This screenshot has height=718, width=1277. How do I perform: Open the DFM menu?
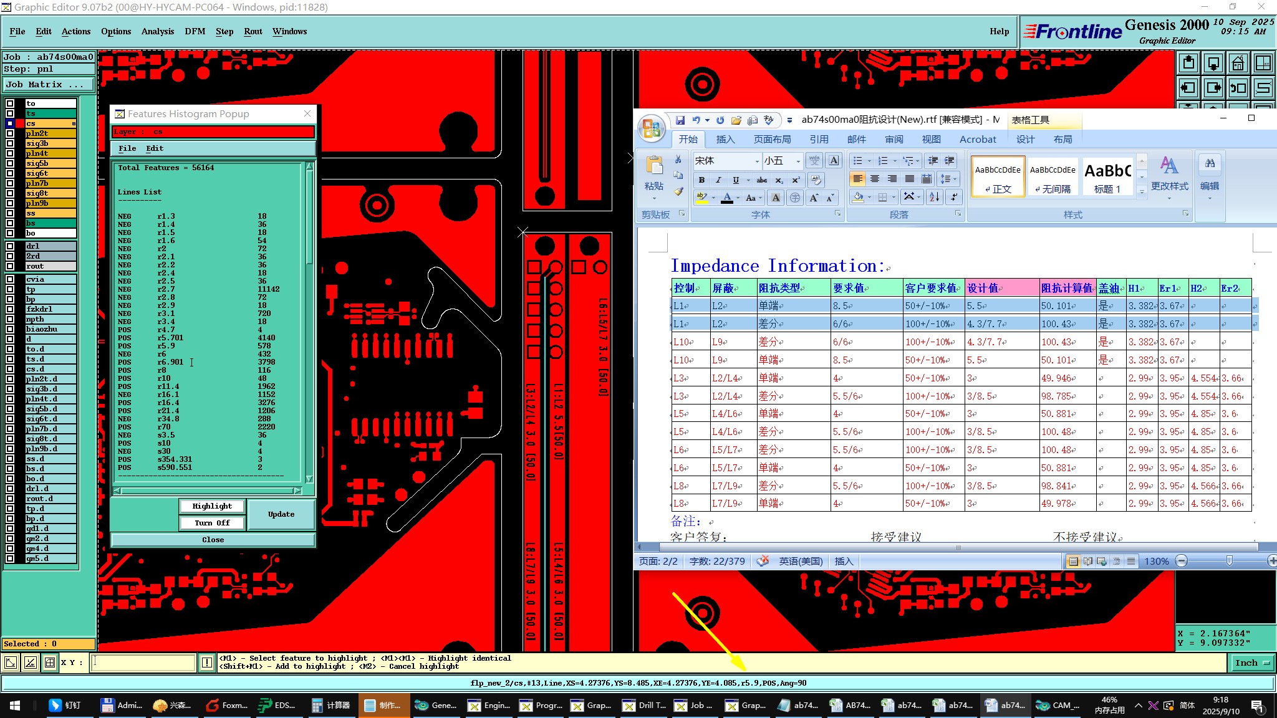tap(195, 31)
